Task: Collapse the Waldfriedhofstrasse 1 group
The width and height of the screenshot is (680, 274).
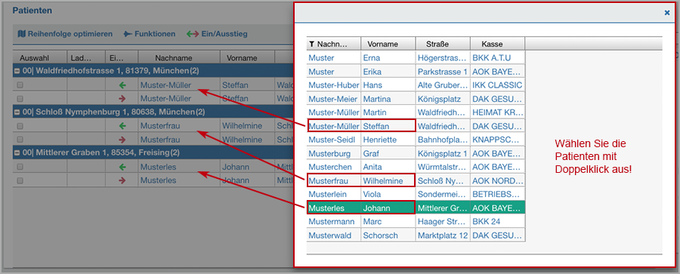Action: [x=17, y=71]
